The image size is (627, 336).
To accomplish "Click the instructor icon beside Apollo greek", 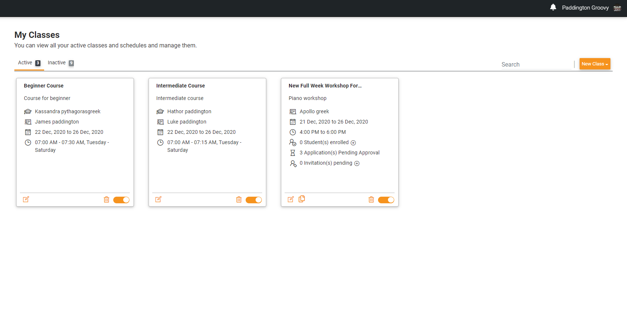I will point(293,111).
